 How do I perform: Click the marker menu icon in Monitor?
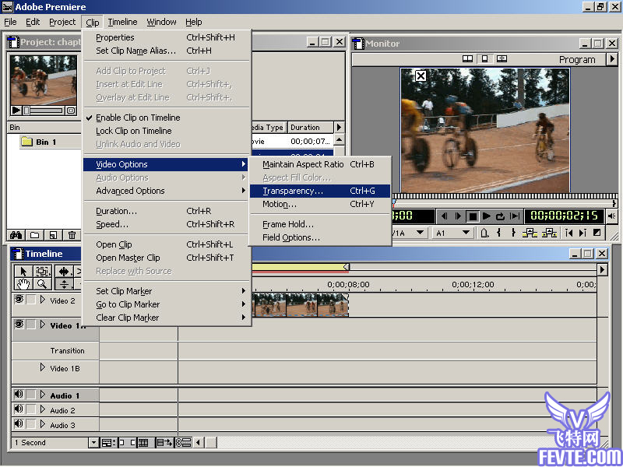click(x=484, y=233)
